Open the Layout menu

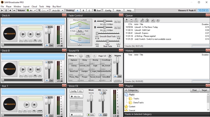26,6
